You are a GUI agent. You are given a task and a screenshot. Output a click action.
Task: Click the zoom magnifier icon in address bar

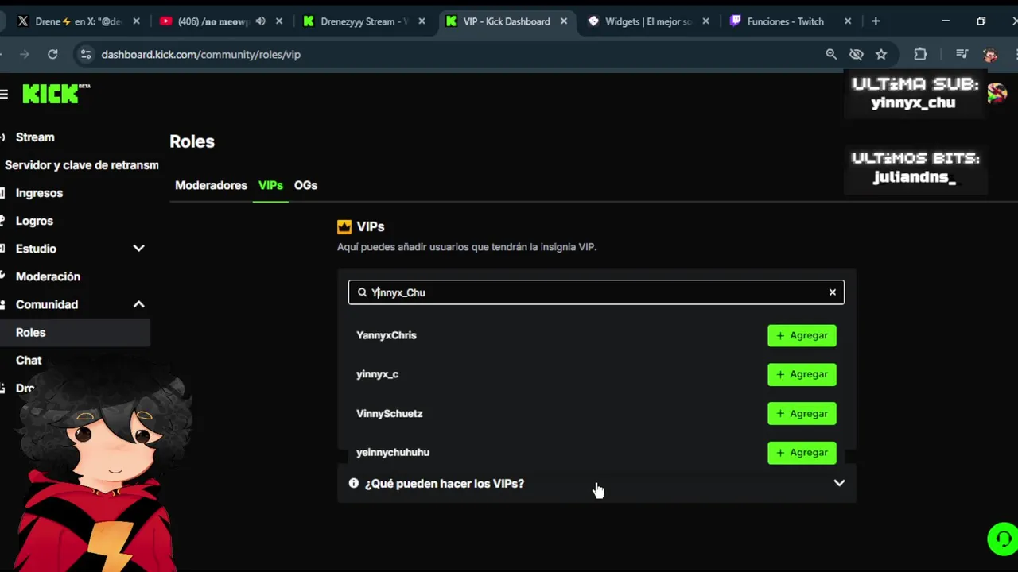[831, 54]
